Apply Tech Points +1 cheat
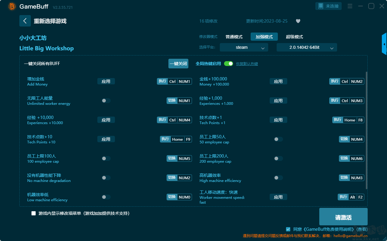Screen dimensions: 387x241 pos(278,120)
